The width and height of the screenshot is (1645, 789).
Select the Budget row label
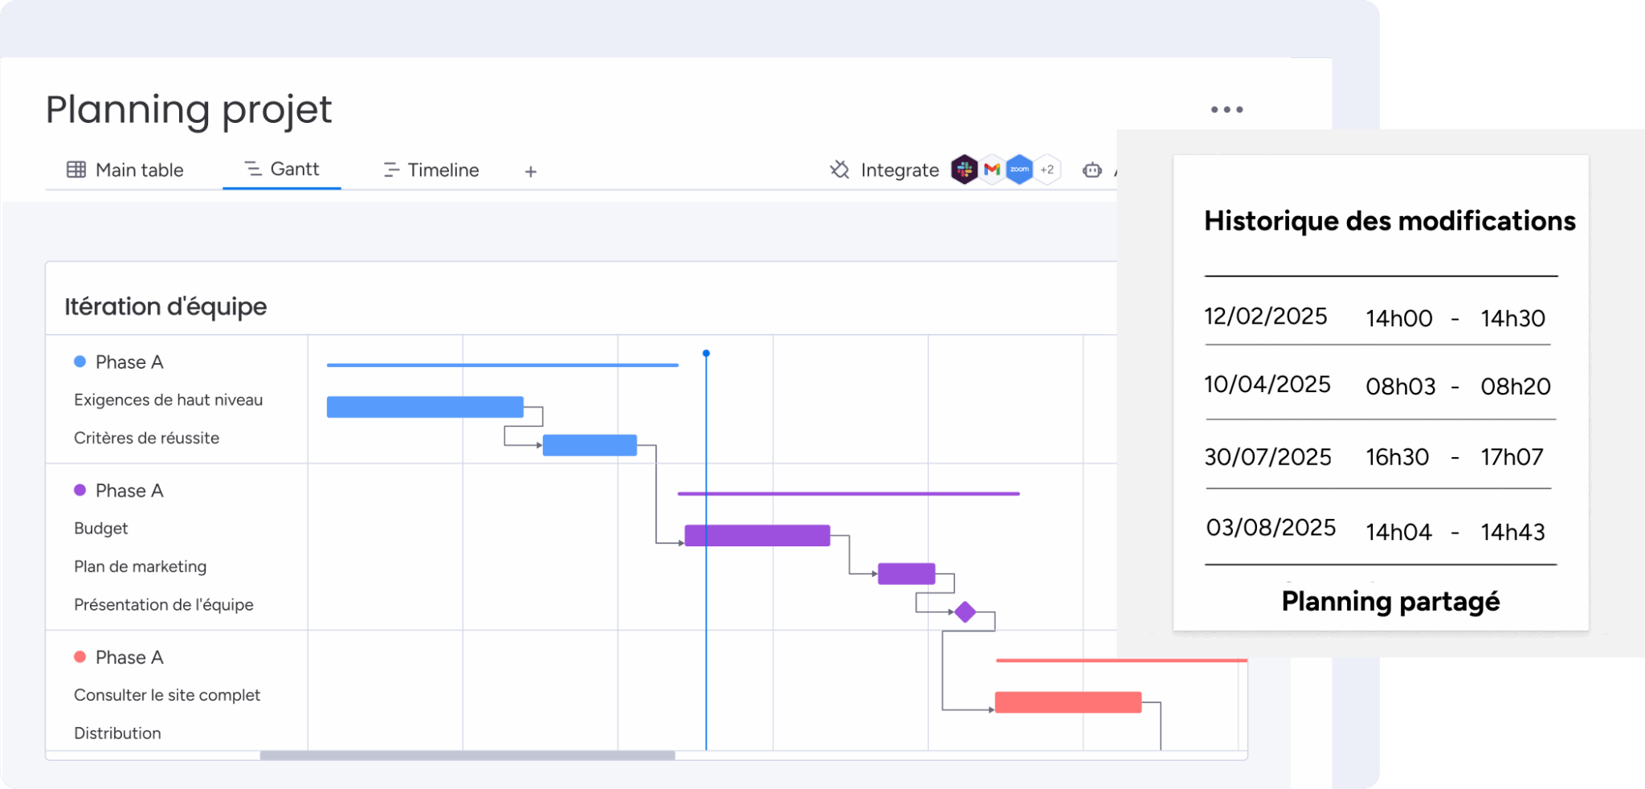100,528
